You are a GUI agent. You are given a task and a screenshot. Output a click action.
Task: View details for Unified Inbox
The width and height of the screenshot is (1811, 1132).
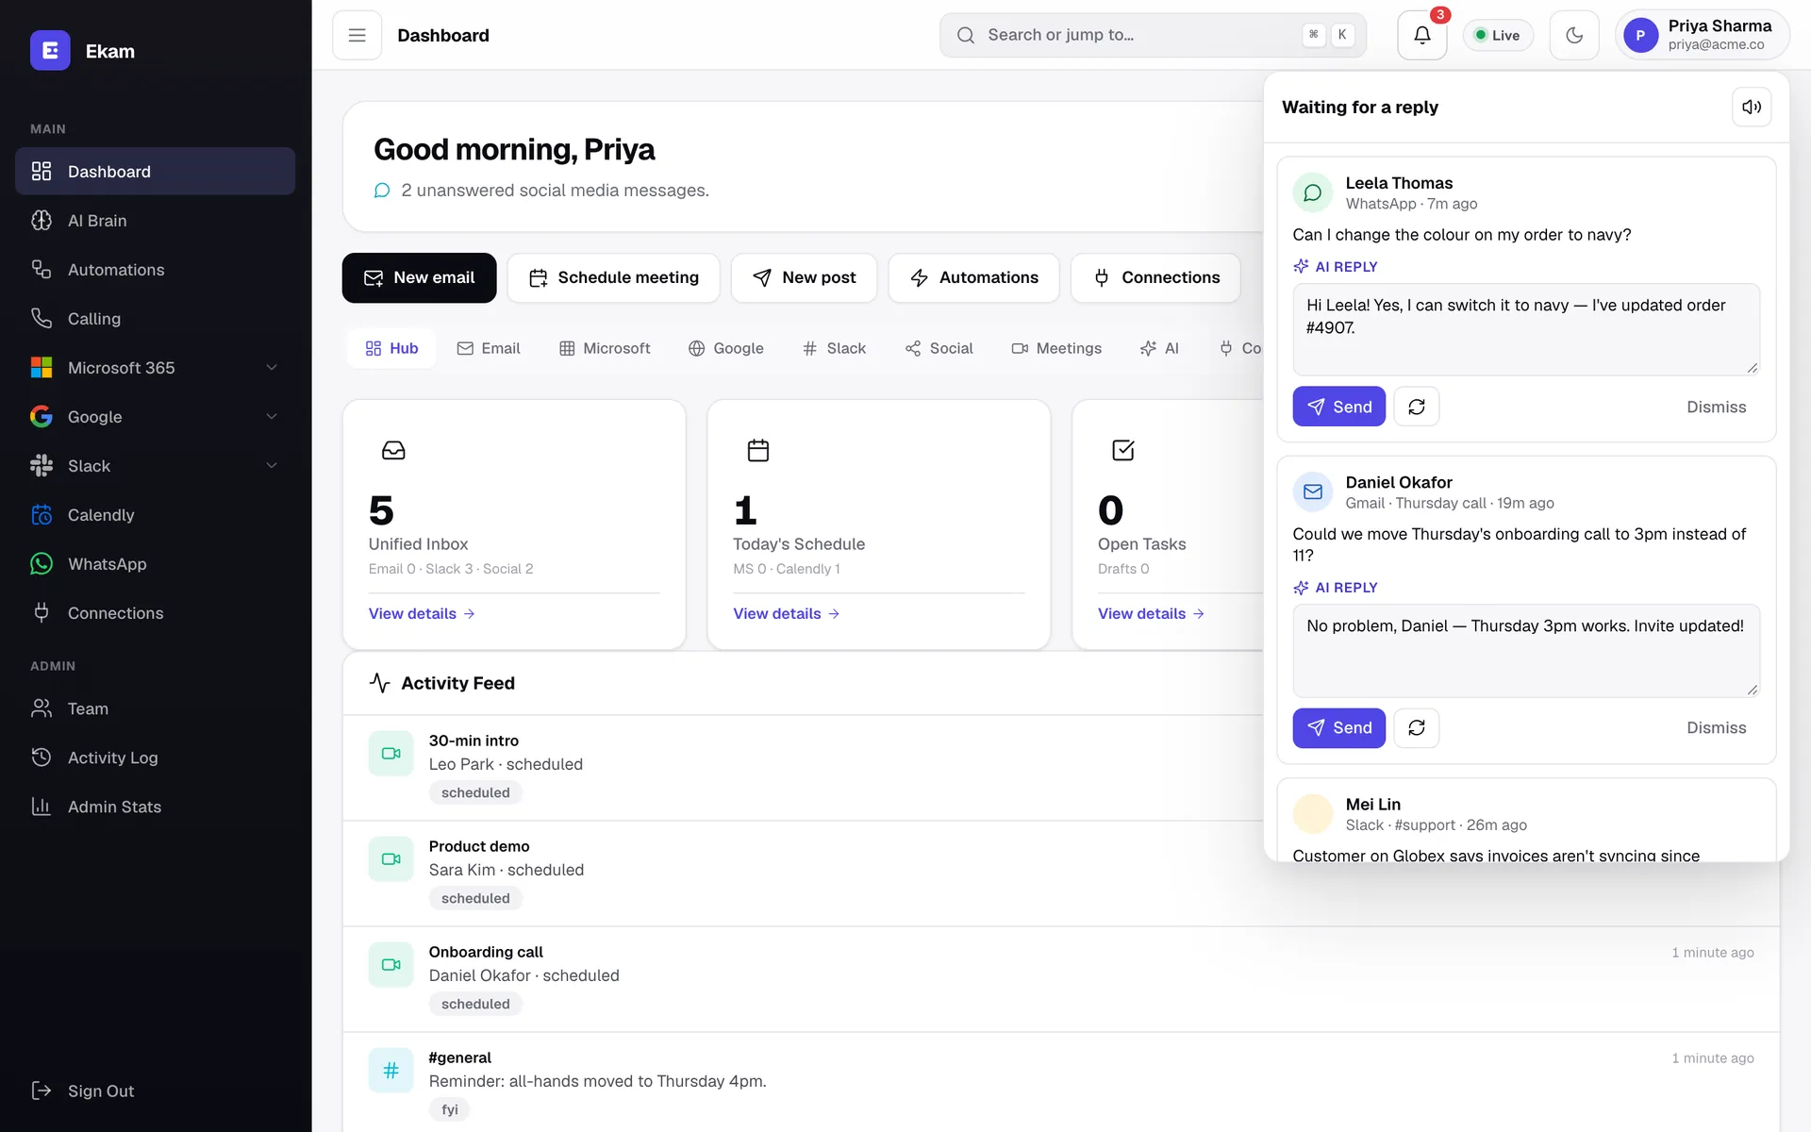(x=422, y=613)
